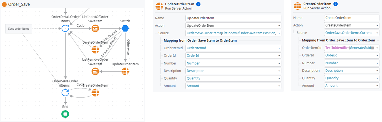Click the blue Switch hexagon node
382x122 pixels.
125,29
